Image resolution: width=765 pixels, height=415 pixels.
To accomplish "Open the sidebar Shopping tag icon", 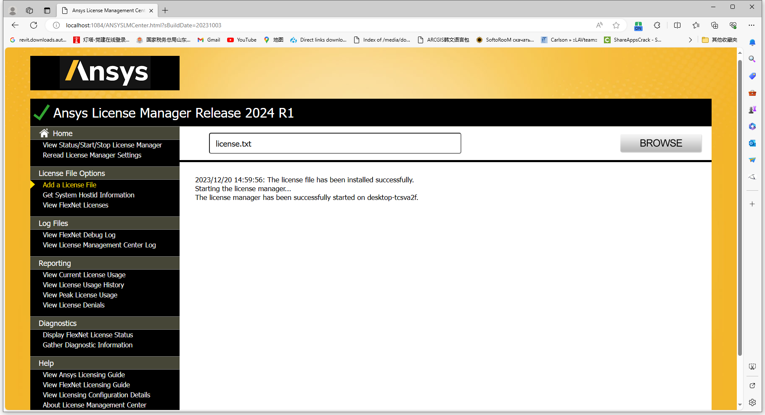I will click(x=752, y=76).
